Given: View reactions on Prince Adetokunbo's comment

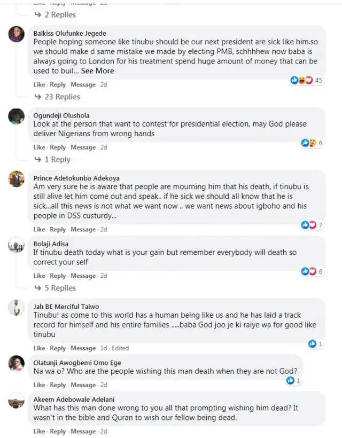Looking at the screenshot, I should point(312,225).
